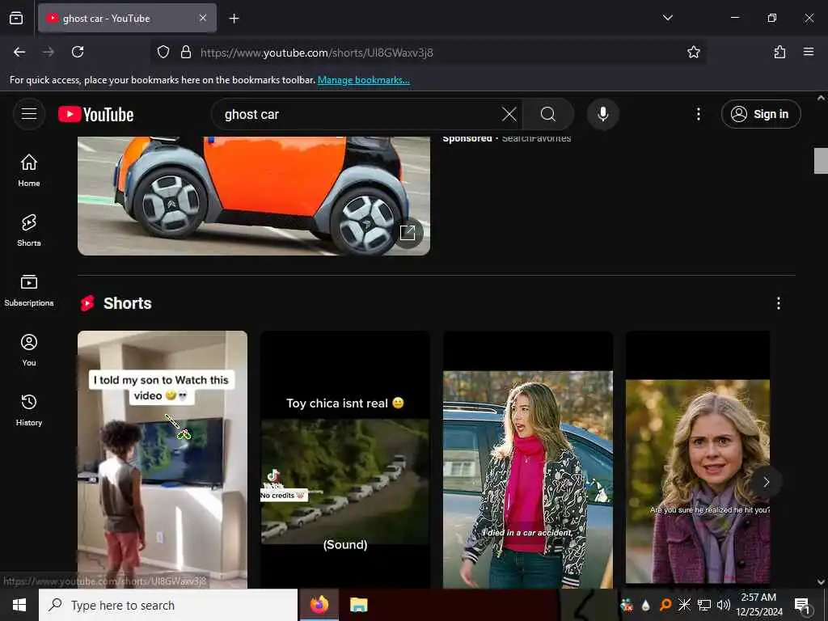
Task: Open the volume speaker tray icon
Action: 723,605
